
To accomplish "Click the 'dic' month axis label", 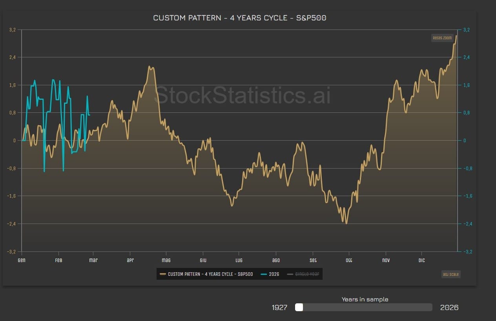I will tap(421, 260).
